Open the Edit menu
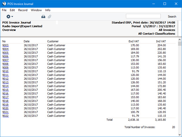182x137 pixels. point(12,10)
